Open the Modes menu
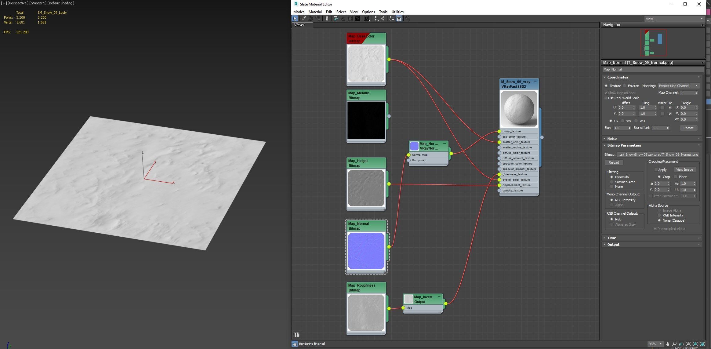This screenshot has width=711, height=349. pos(299,12)
